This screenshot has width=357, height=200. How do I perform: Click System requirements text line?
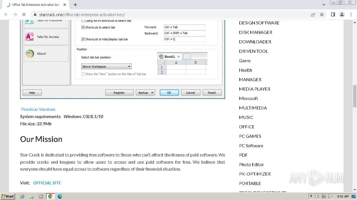[62, 116]
